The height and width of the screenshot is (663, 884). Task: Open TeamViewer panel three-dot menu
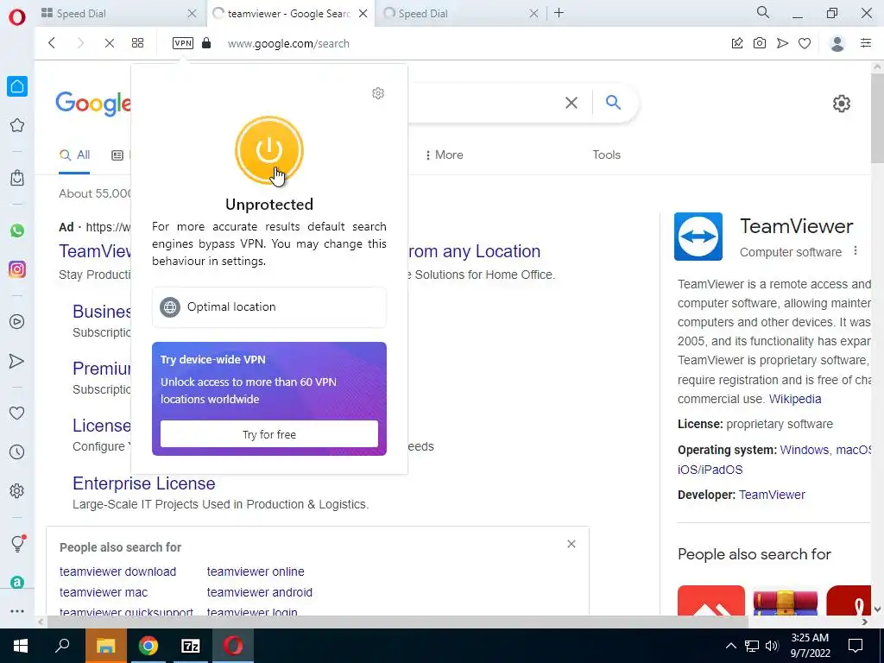point(856,251)
